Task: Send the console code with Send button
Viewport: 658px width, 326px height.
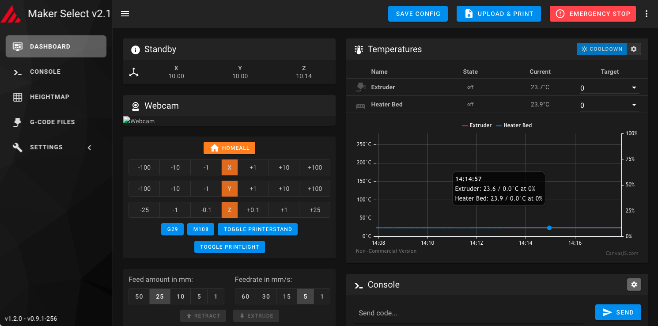Action: coord(618,312)
